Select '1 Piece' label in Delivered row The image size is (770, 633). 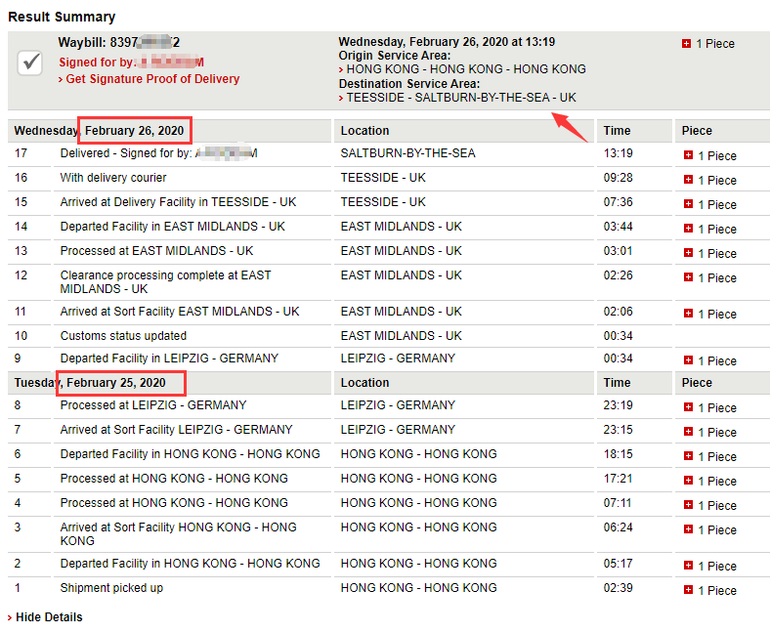(x=717, y=155)
